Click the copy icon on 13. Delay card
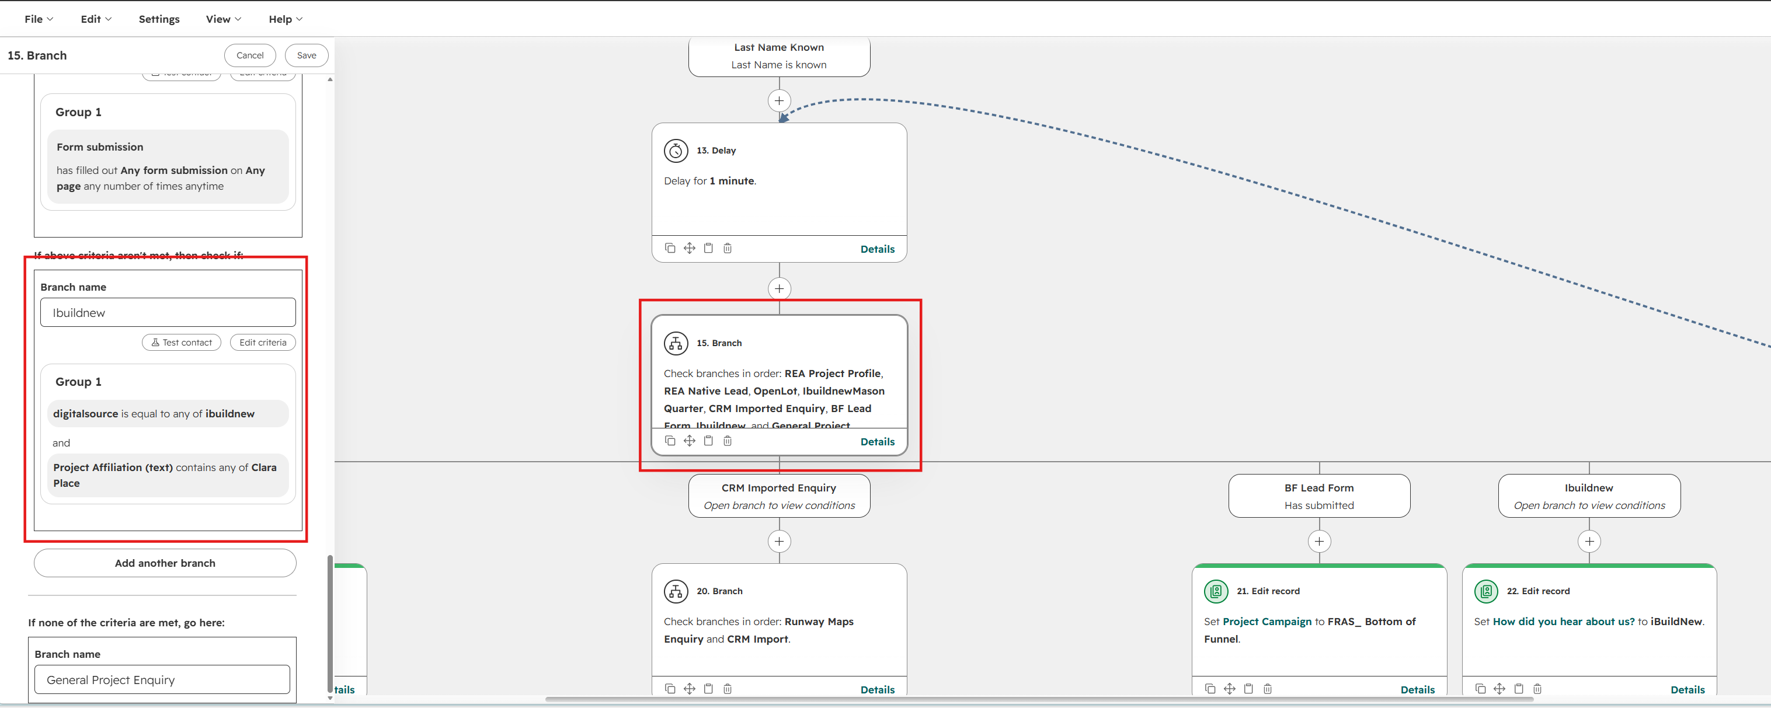 pyautogui.click(x=670, y=248)
